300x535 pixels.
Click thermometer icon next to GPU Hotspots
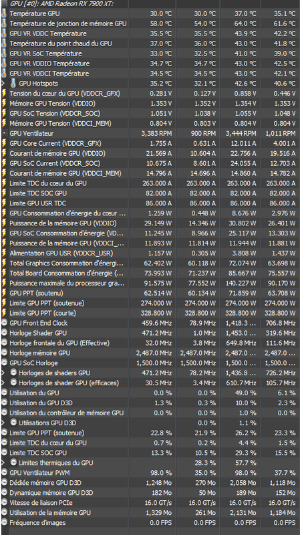[13, 83]
